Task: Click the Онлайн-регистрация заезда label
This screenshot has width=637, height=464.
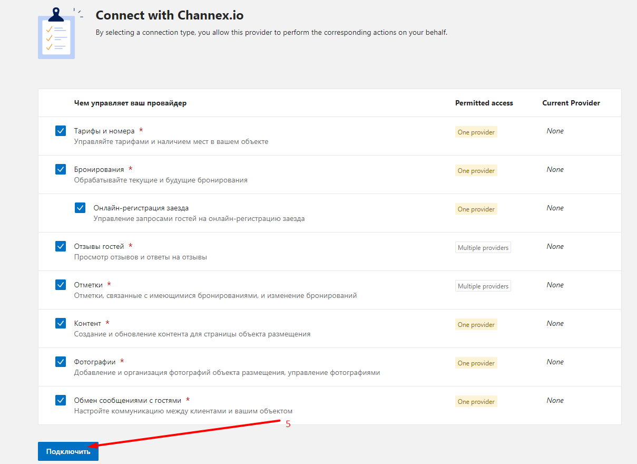Action: point(141,208)
